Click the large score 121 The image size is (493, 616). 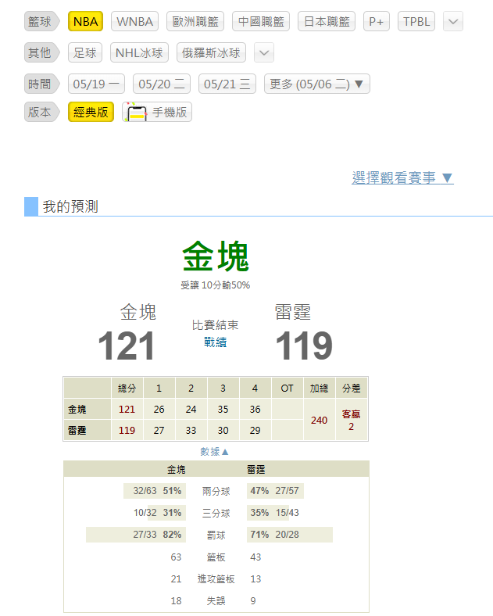click(127, 346)
